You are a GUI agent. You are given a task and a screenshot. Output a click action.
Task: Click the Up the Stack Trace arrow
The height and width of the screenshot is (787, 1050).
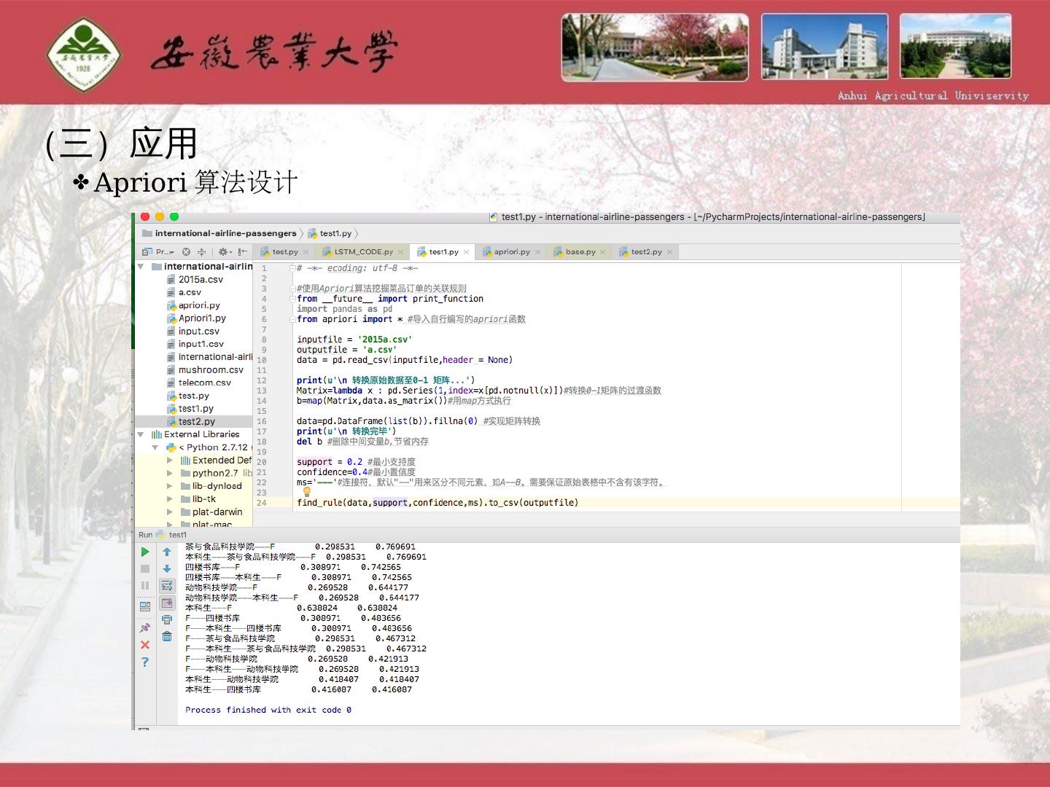click(167, 552)
